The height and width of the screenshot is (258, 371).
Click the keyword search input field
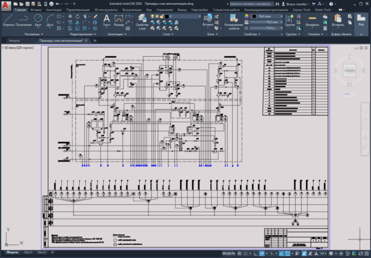point(252,4)
